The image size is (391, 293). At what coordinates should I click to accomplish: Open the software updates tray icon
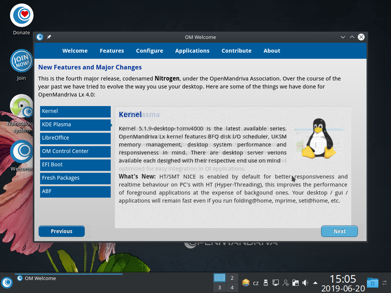pyautogui.click(x=246, y=283)
